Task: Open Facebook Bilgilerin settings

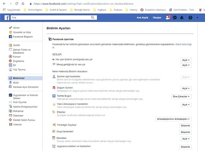Action: click(x=21, y=37)
